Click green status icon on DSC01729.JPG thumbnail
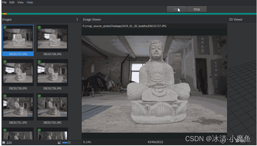257x146 pixels. [x=5, y=62]
